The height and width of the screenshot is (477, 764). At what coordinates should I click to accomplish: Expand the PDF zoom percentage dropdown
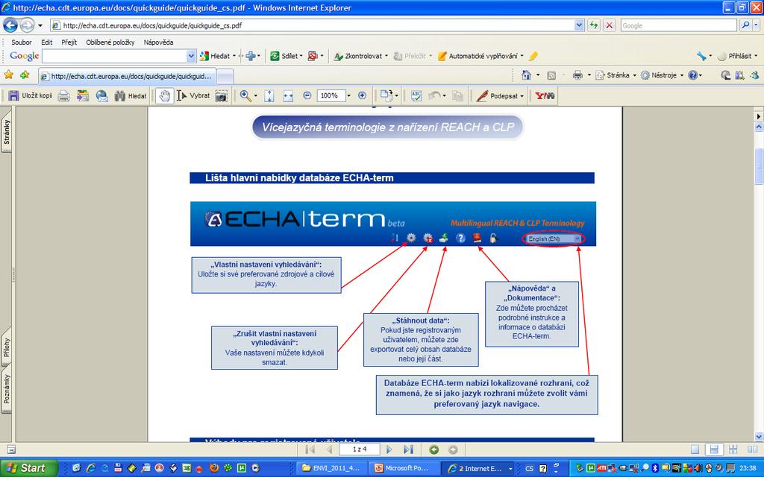click(x=348, y=96)
